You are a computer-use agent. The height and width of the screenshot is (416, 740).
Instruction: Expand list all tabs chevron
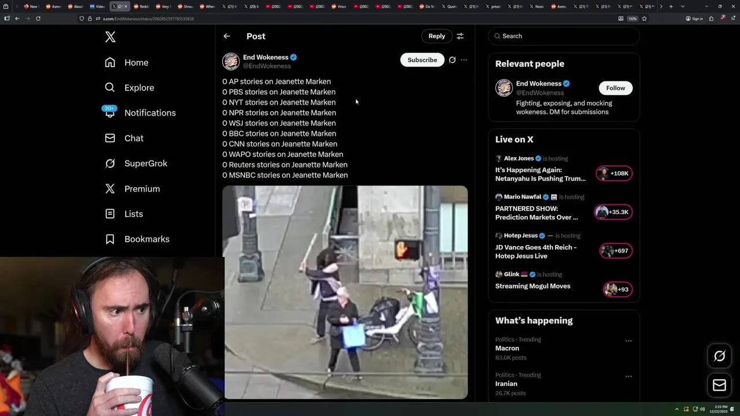click(683, 6)
